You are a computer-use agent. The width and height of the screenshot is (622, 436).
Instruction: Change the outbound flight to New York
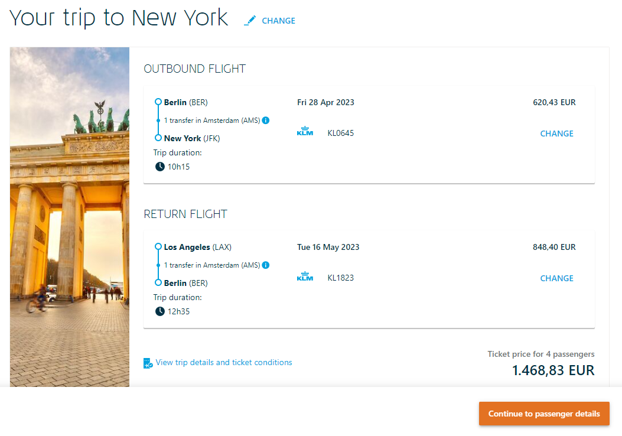point(556,134)
